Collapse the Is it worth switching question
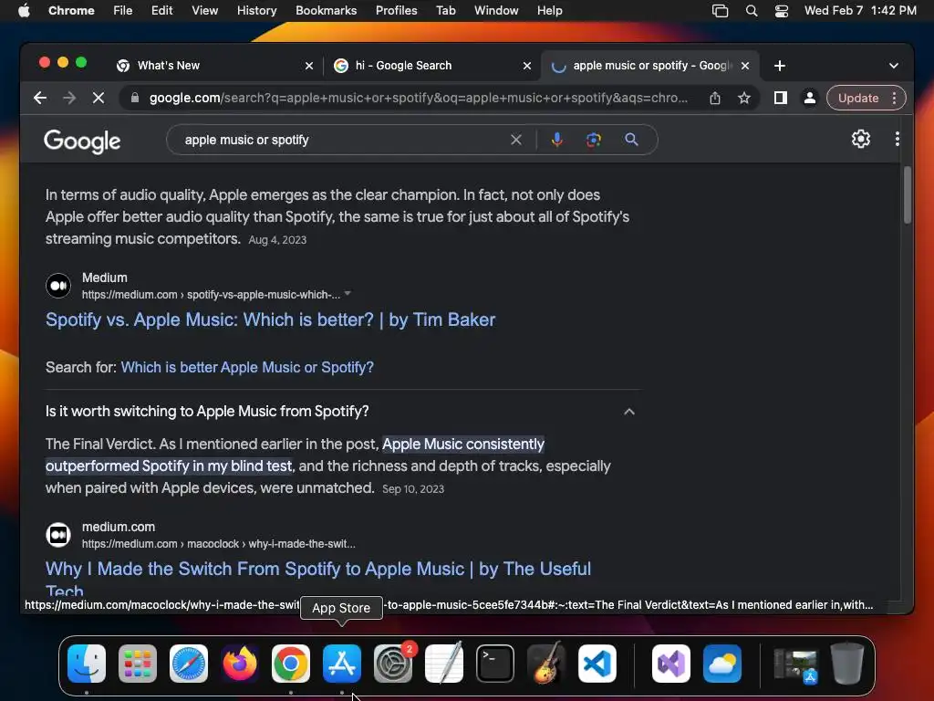The width and height of the screenshot is (934, 701). point(629,412)
